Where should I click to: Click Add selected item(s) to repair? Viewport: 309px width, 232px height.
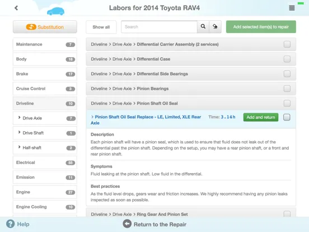coord(261,27)
